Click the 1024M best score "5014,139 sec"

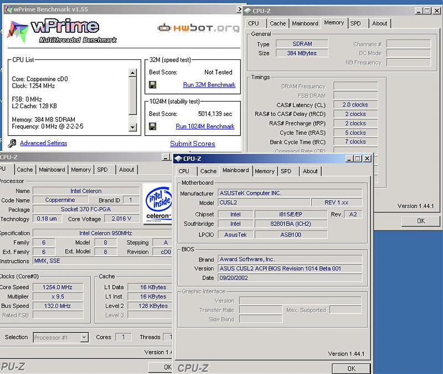(x=215, y=114)
